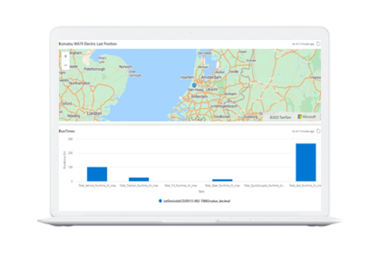
Task: Click the Total_Traction_Runtime axis label
Action: pyautogui.click(x=139, y=186)
